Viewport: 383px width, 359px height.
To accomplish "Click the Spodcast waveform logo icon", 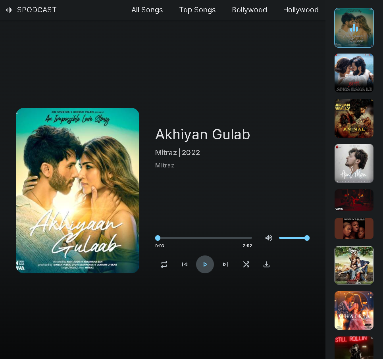I will [9, 10].
